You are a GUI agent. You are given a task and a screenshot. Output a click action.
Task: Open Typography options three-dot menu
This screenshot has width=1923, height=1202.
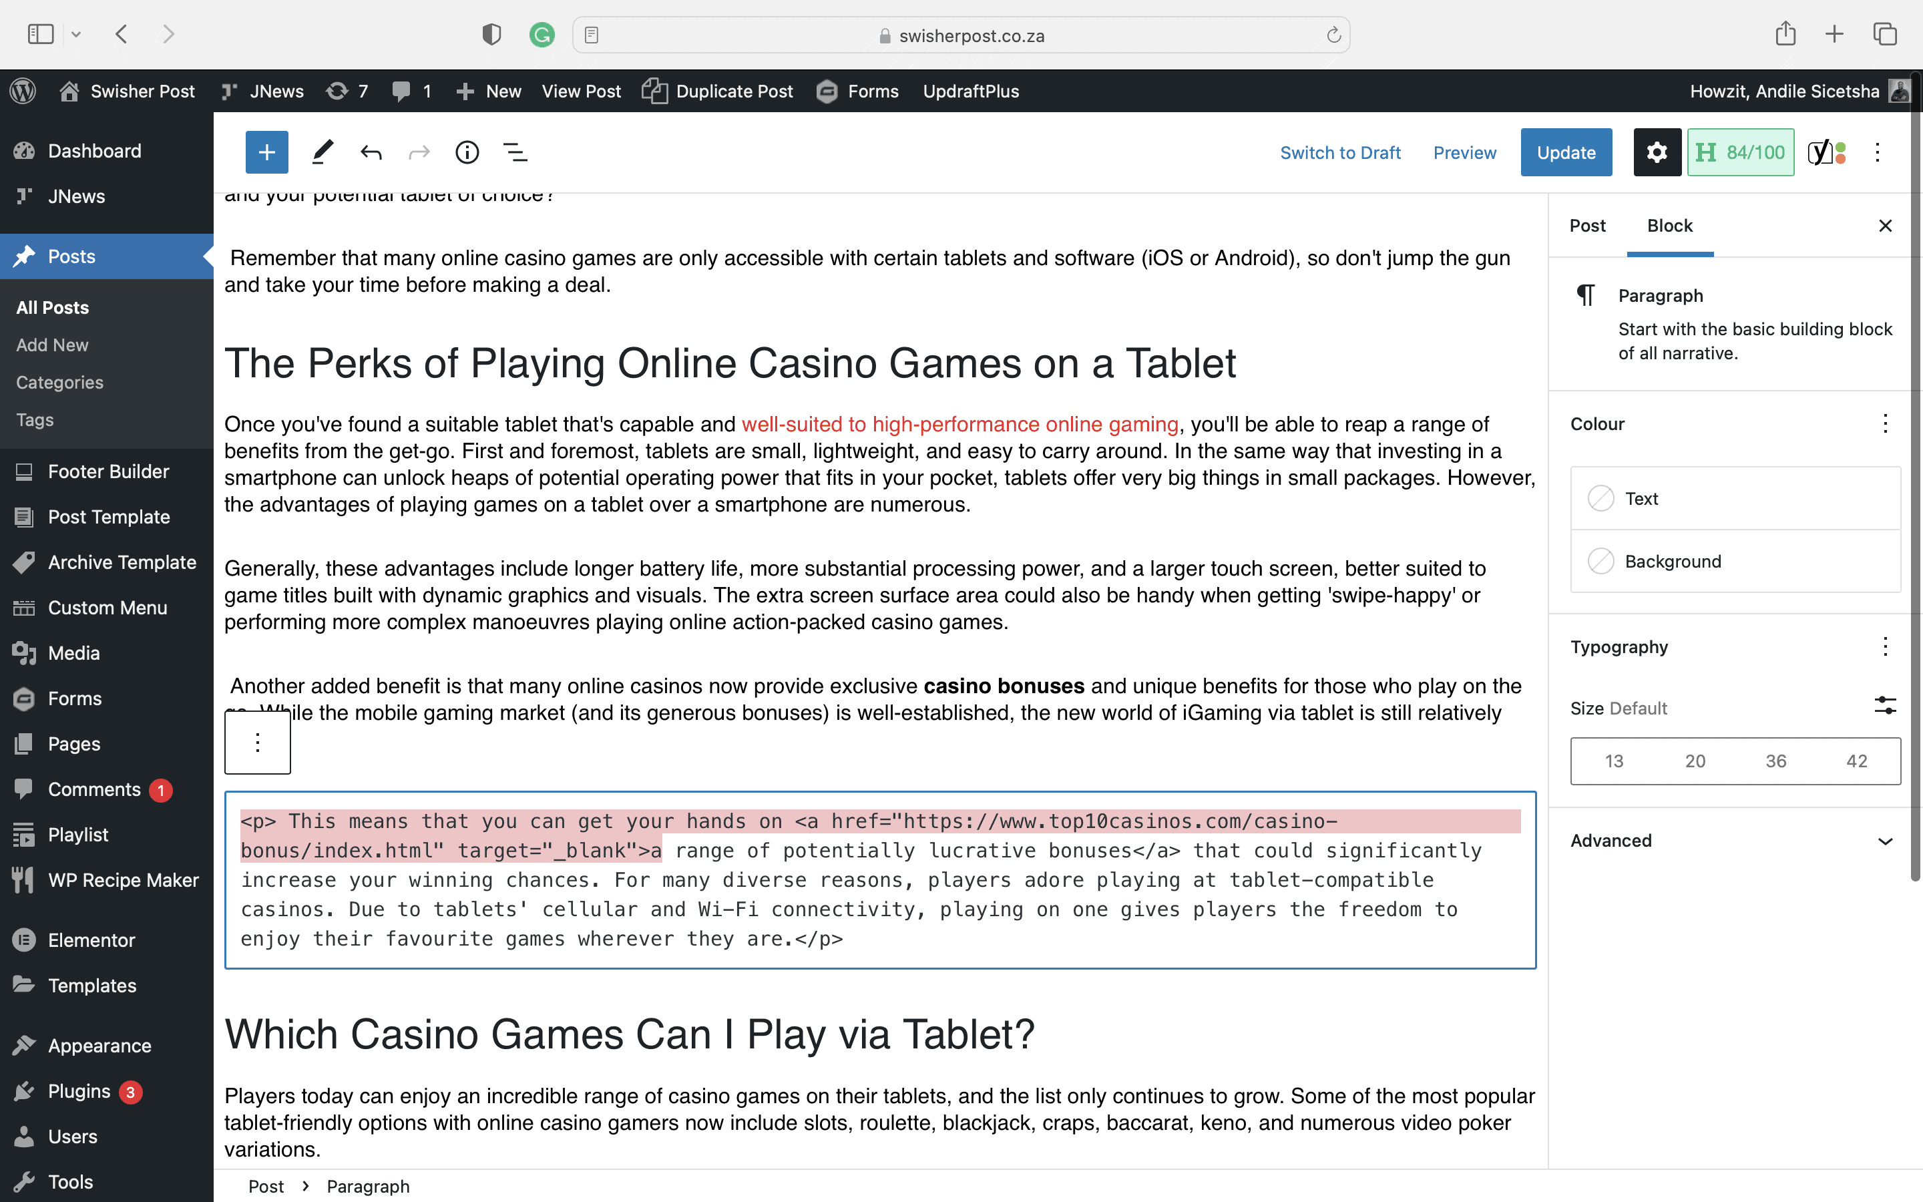coord(1885,646)
